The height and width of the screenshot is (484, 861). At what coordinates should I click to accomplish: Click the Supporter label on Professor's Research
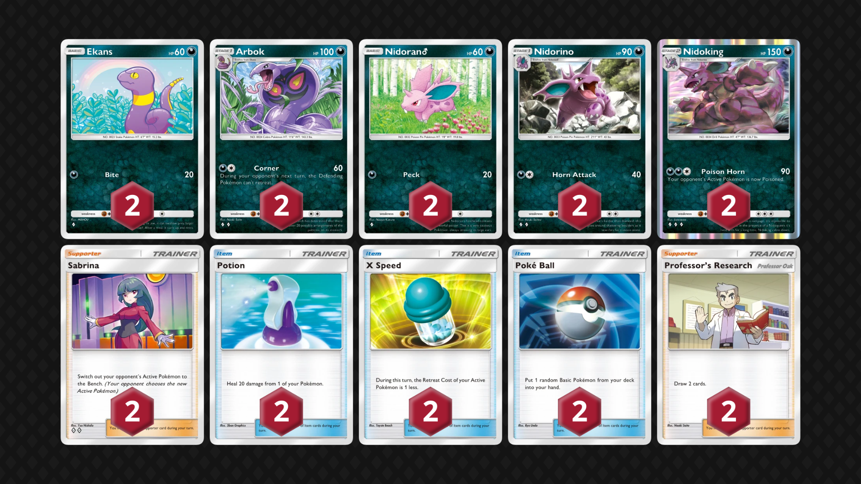point(681,254)
